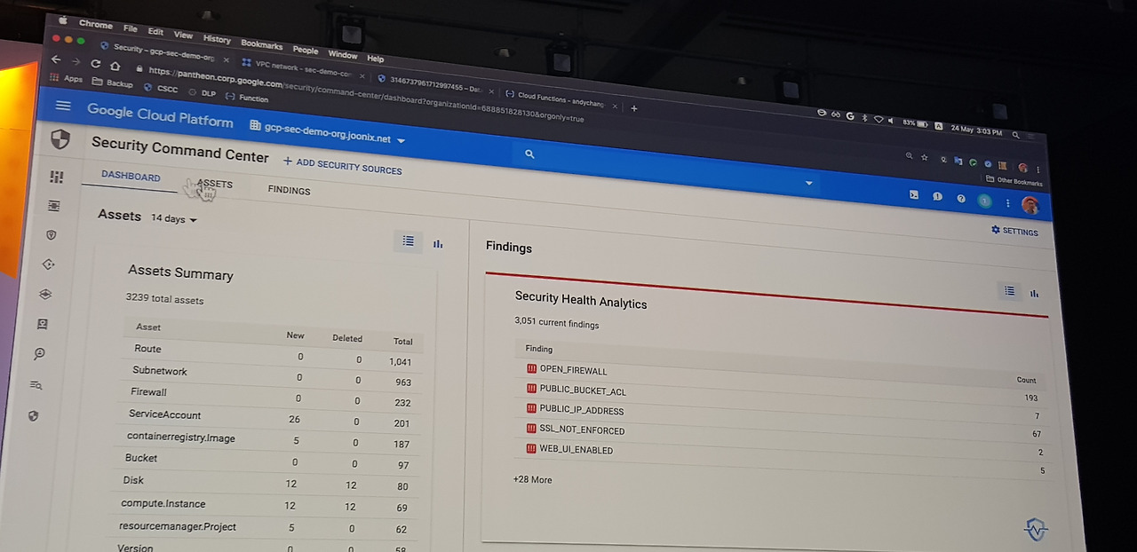Open the Bookmarks menu in menu bar
Viewport: 1137px width, 552px height.
click(262, 44)
